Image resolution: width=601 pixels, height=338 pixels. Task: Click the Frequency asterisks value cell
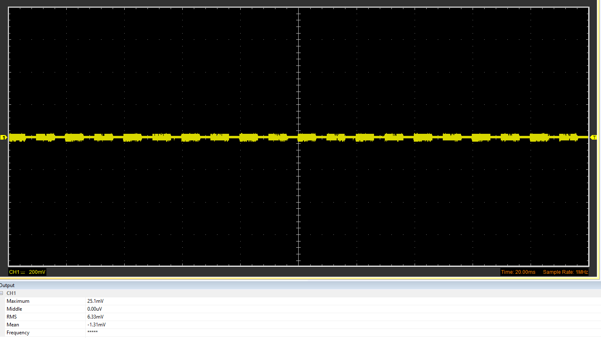tap(92, 333)
